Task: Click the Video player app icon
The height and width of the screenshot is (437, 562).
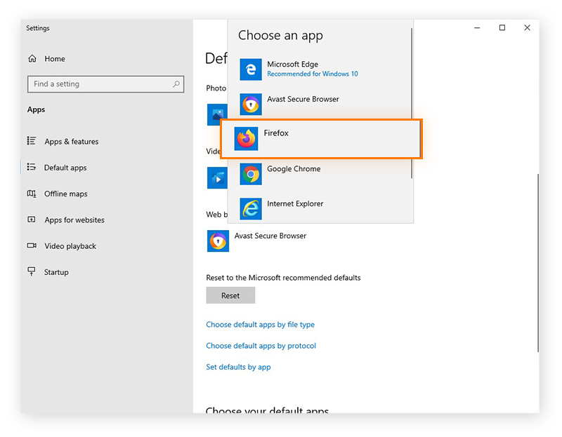Action: pos(217,177)
